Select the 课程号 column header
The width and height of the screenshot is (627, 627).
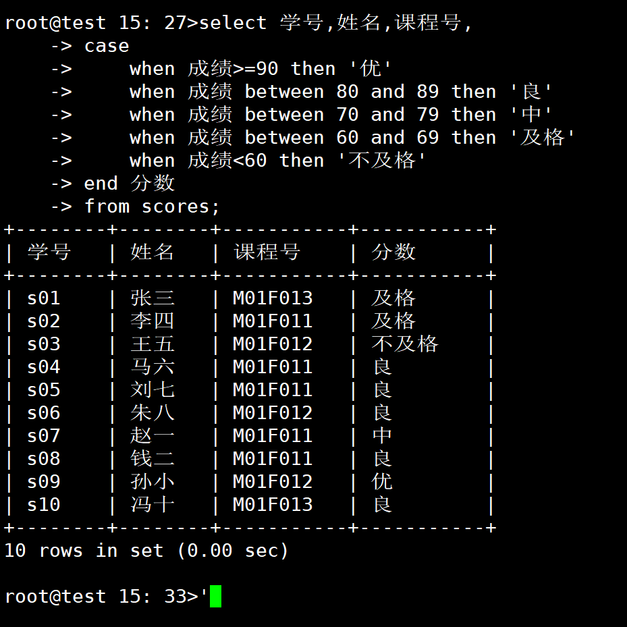267,252
